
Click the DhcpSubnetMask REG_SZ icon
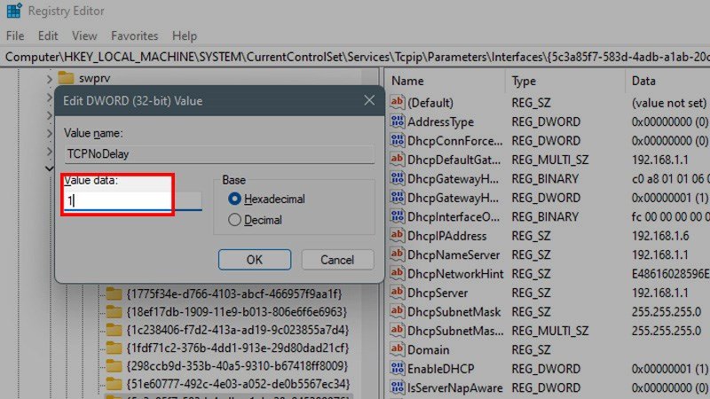pyautogui.click(x=397, y=311)
